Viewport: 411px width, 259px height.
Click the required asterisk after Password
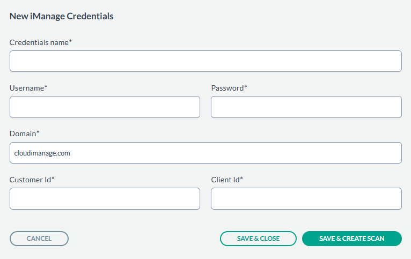tap(246, 87)
